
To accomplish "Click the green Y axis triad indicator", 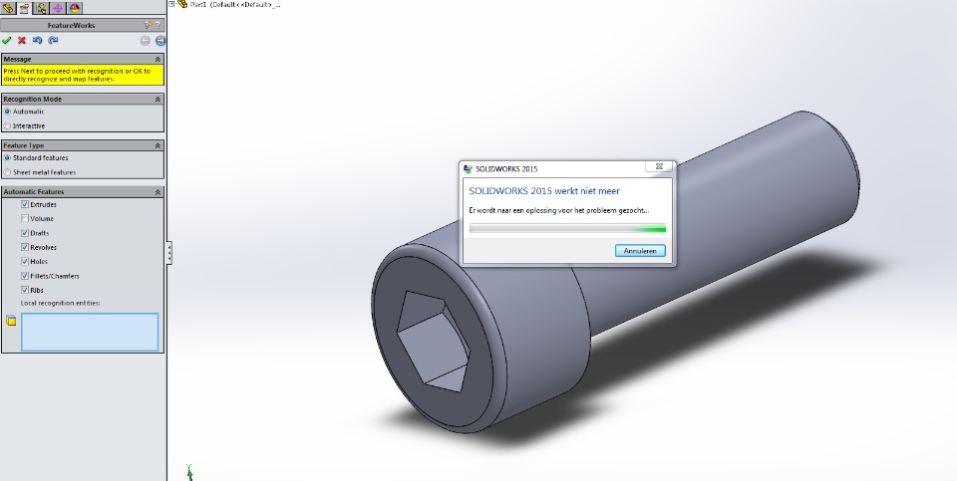I will tap(189, 472).
